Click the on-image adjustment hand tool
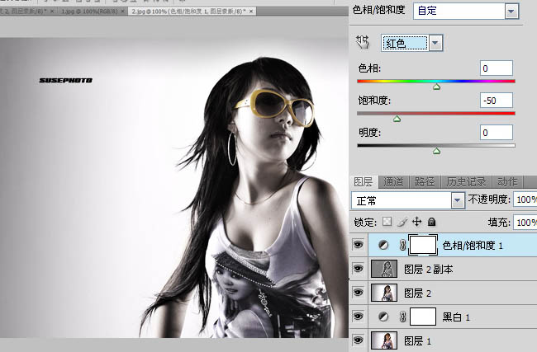The height and width of the screenshot is (352, 537). point(362,43)
